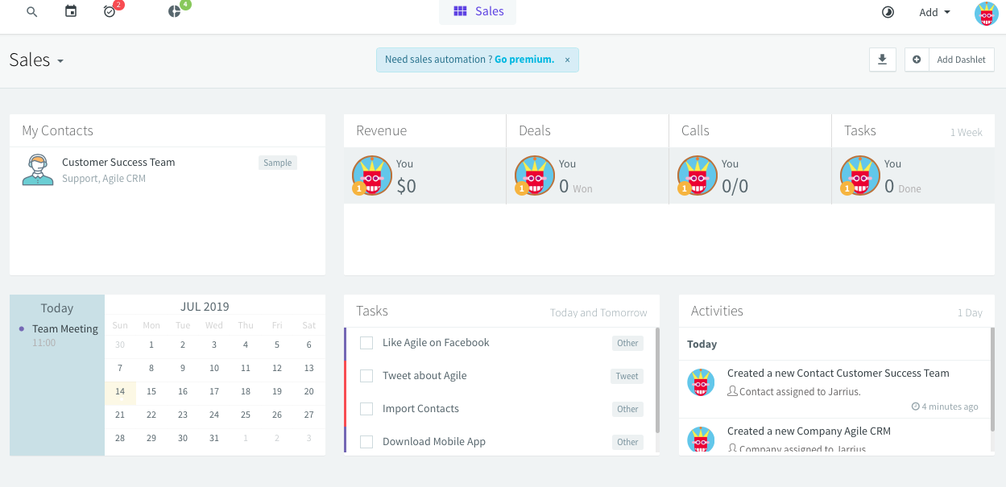This screenshot has height=487, width=1006.
Task: Open Import Contacts task
Action: pyautogui.click(x=420, y=408)
